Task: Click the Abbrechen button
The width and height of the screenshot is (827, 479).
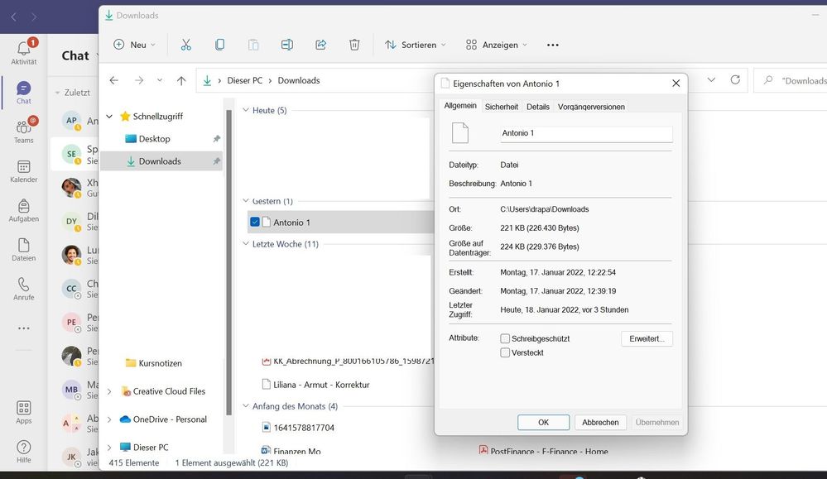Action: point(600,422)
